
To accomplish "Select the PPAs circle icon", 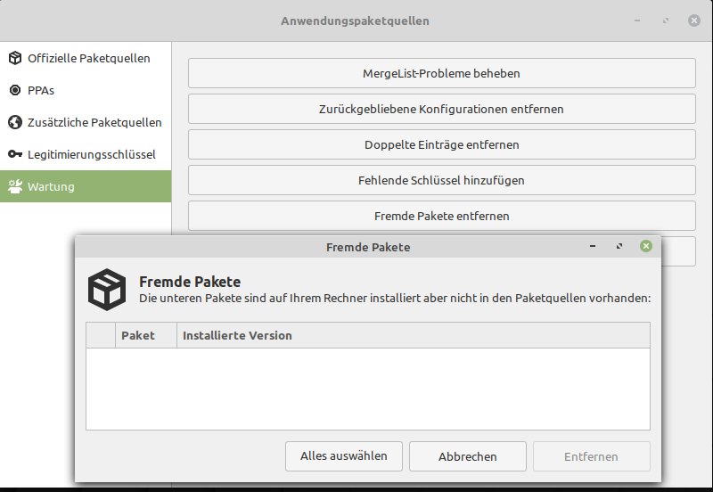I will [x=14, y=91].
